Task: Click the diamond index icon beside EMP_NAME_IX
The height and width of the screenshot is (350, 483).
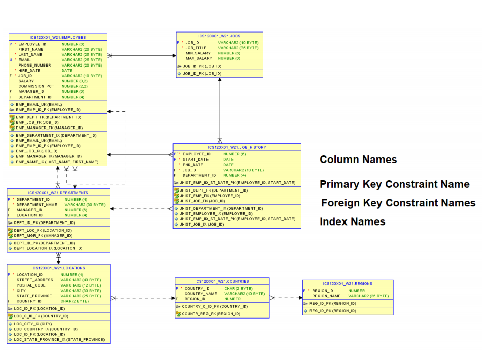Action: [12, 162]
